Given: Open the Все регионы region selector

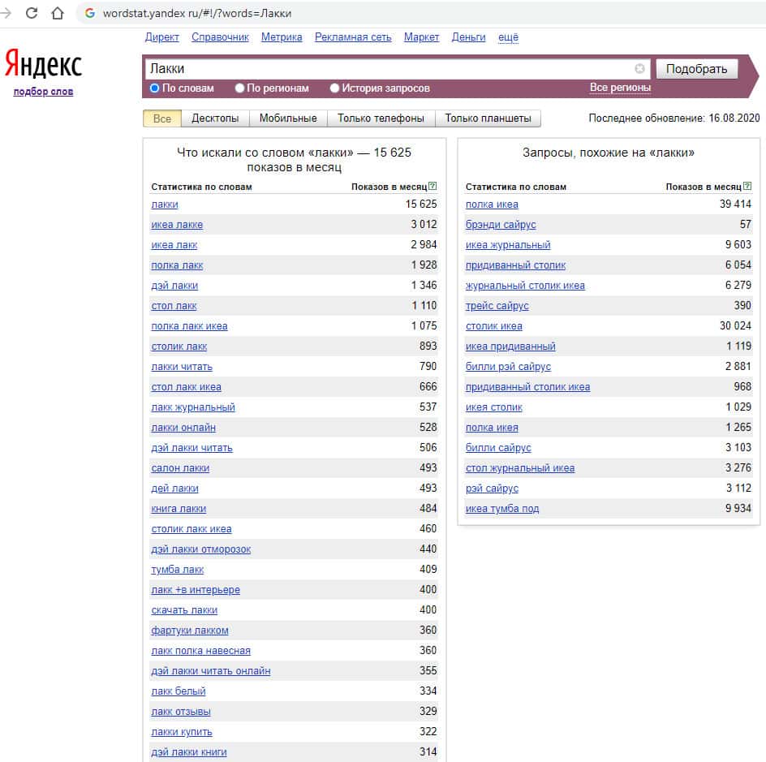Looking at the screenshot, I should 620,88.
